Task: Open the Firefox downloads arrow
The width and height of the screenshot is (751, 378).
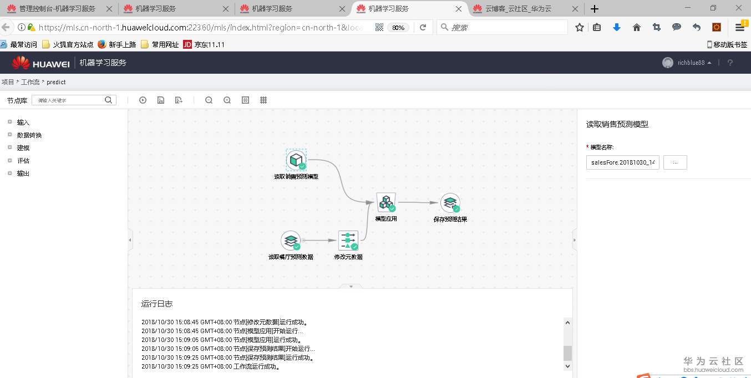Action: tap(617, 27)
